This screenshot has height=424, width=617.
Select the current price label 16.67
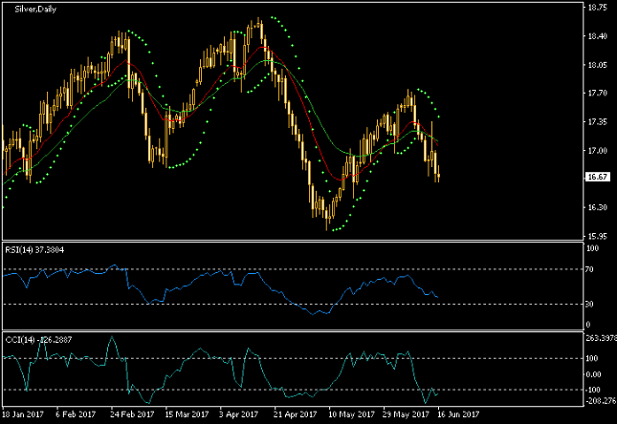tap(597, 177)
